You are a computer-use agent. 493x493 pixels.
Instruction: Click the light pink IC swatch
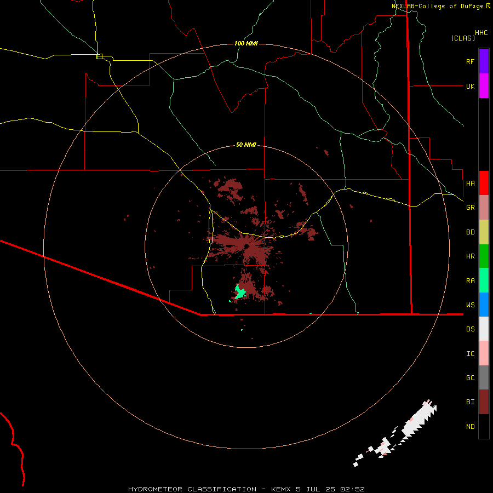pyautogui.click(x=484, y=353)
